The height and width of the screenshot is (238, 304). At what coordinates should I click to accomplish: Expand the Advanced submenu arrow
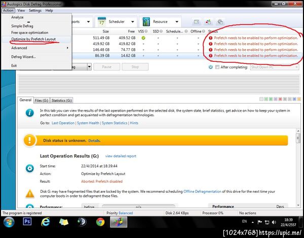click(x=67, y=48)
